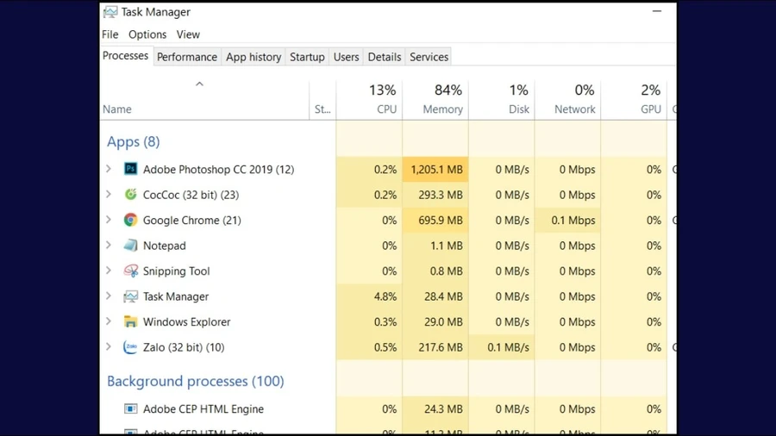Expand the Zalo (32 bit) process group
This screenshot has height=436, width=776.
click(109, 346)
